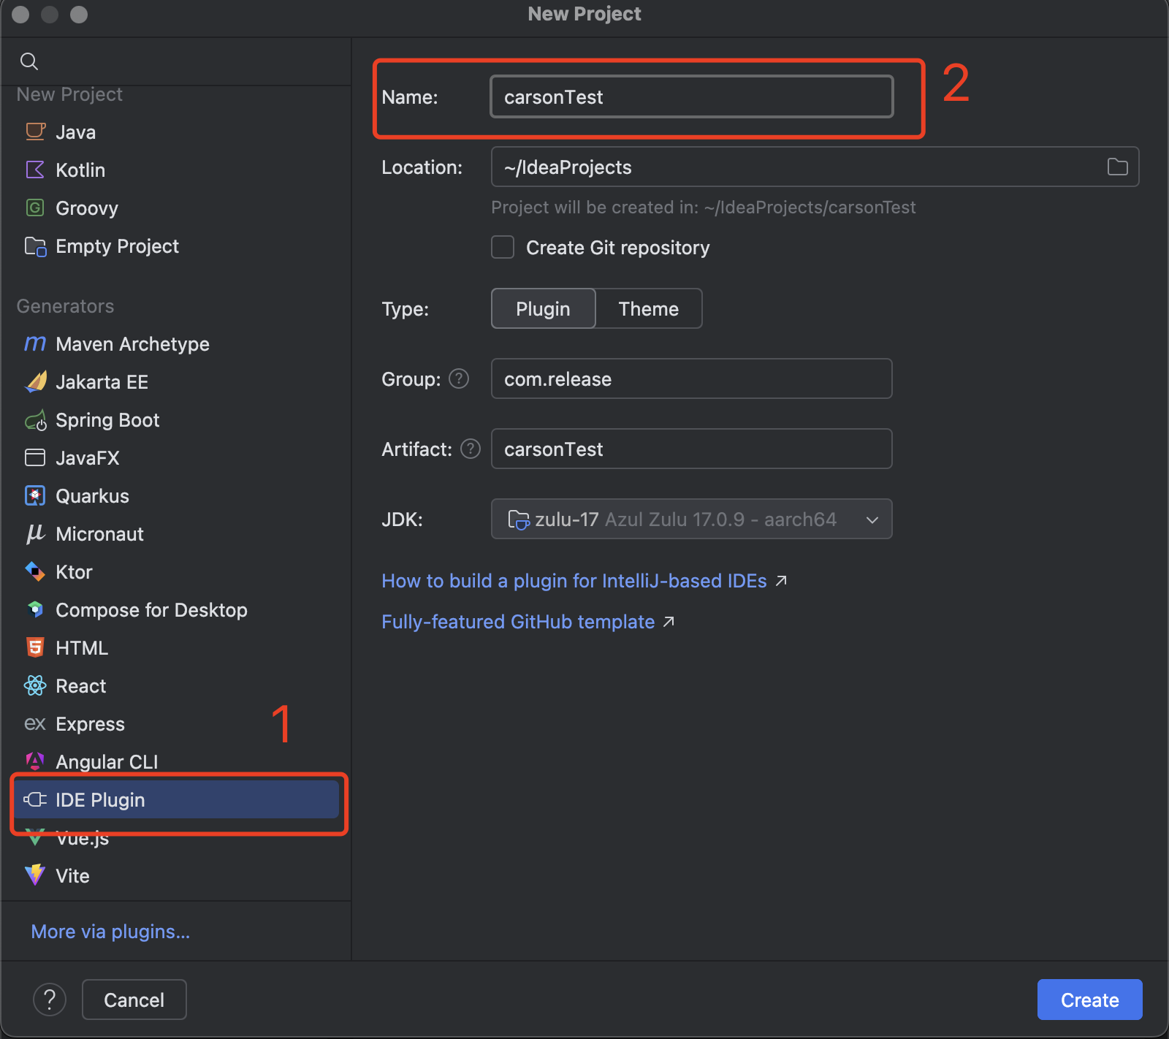Focus the Artifact field carsonTest
1169x1039 pixels.
691,449
